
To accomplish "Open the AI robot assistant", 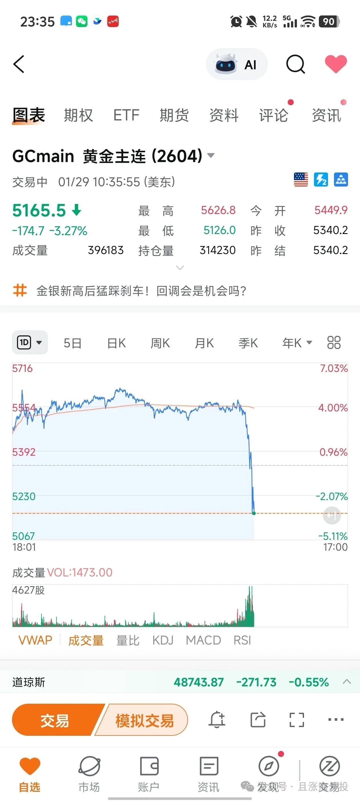I will click(237, 64).
